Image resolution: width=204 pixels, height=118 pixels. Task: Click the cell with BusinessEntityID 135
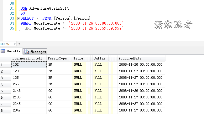[29, 78]
